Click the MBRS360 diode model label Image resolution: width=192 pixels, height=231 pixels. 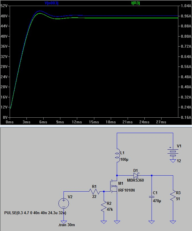coord(135,180)
